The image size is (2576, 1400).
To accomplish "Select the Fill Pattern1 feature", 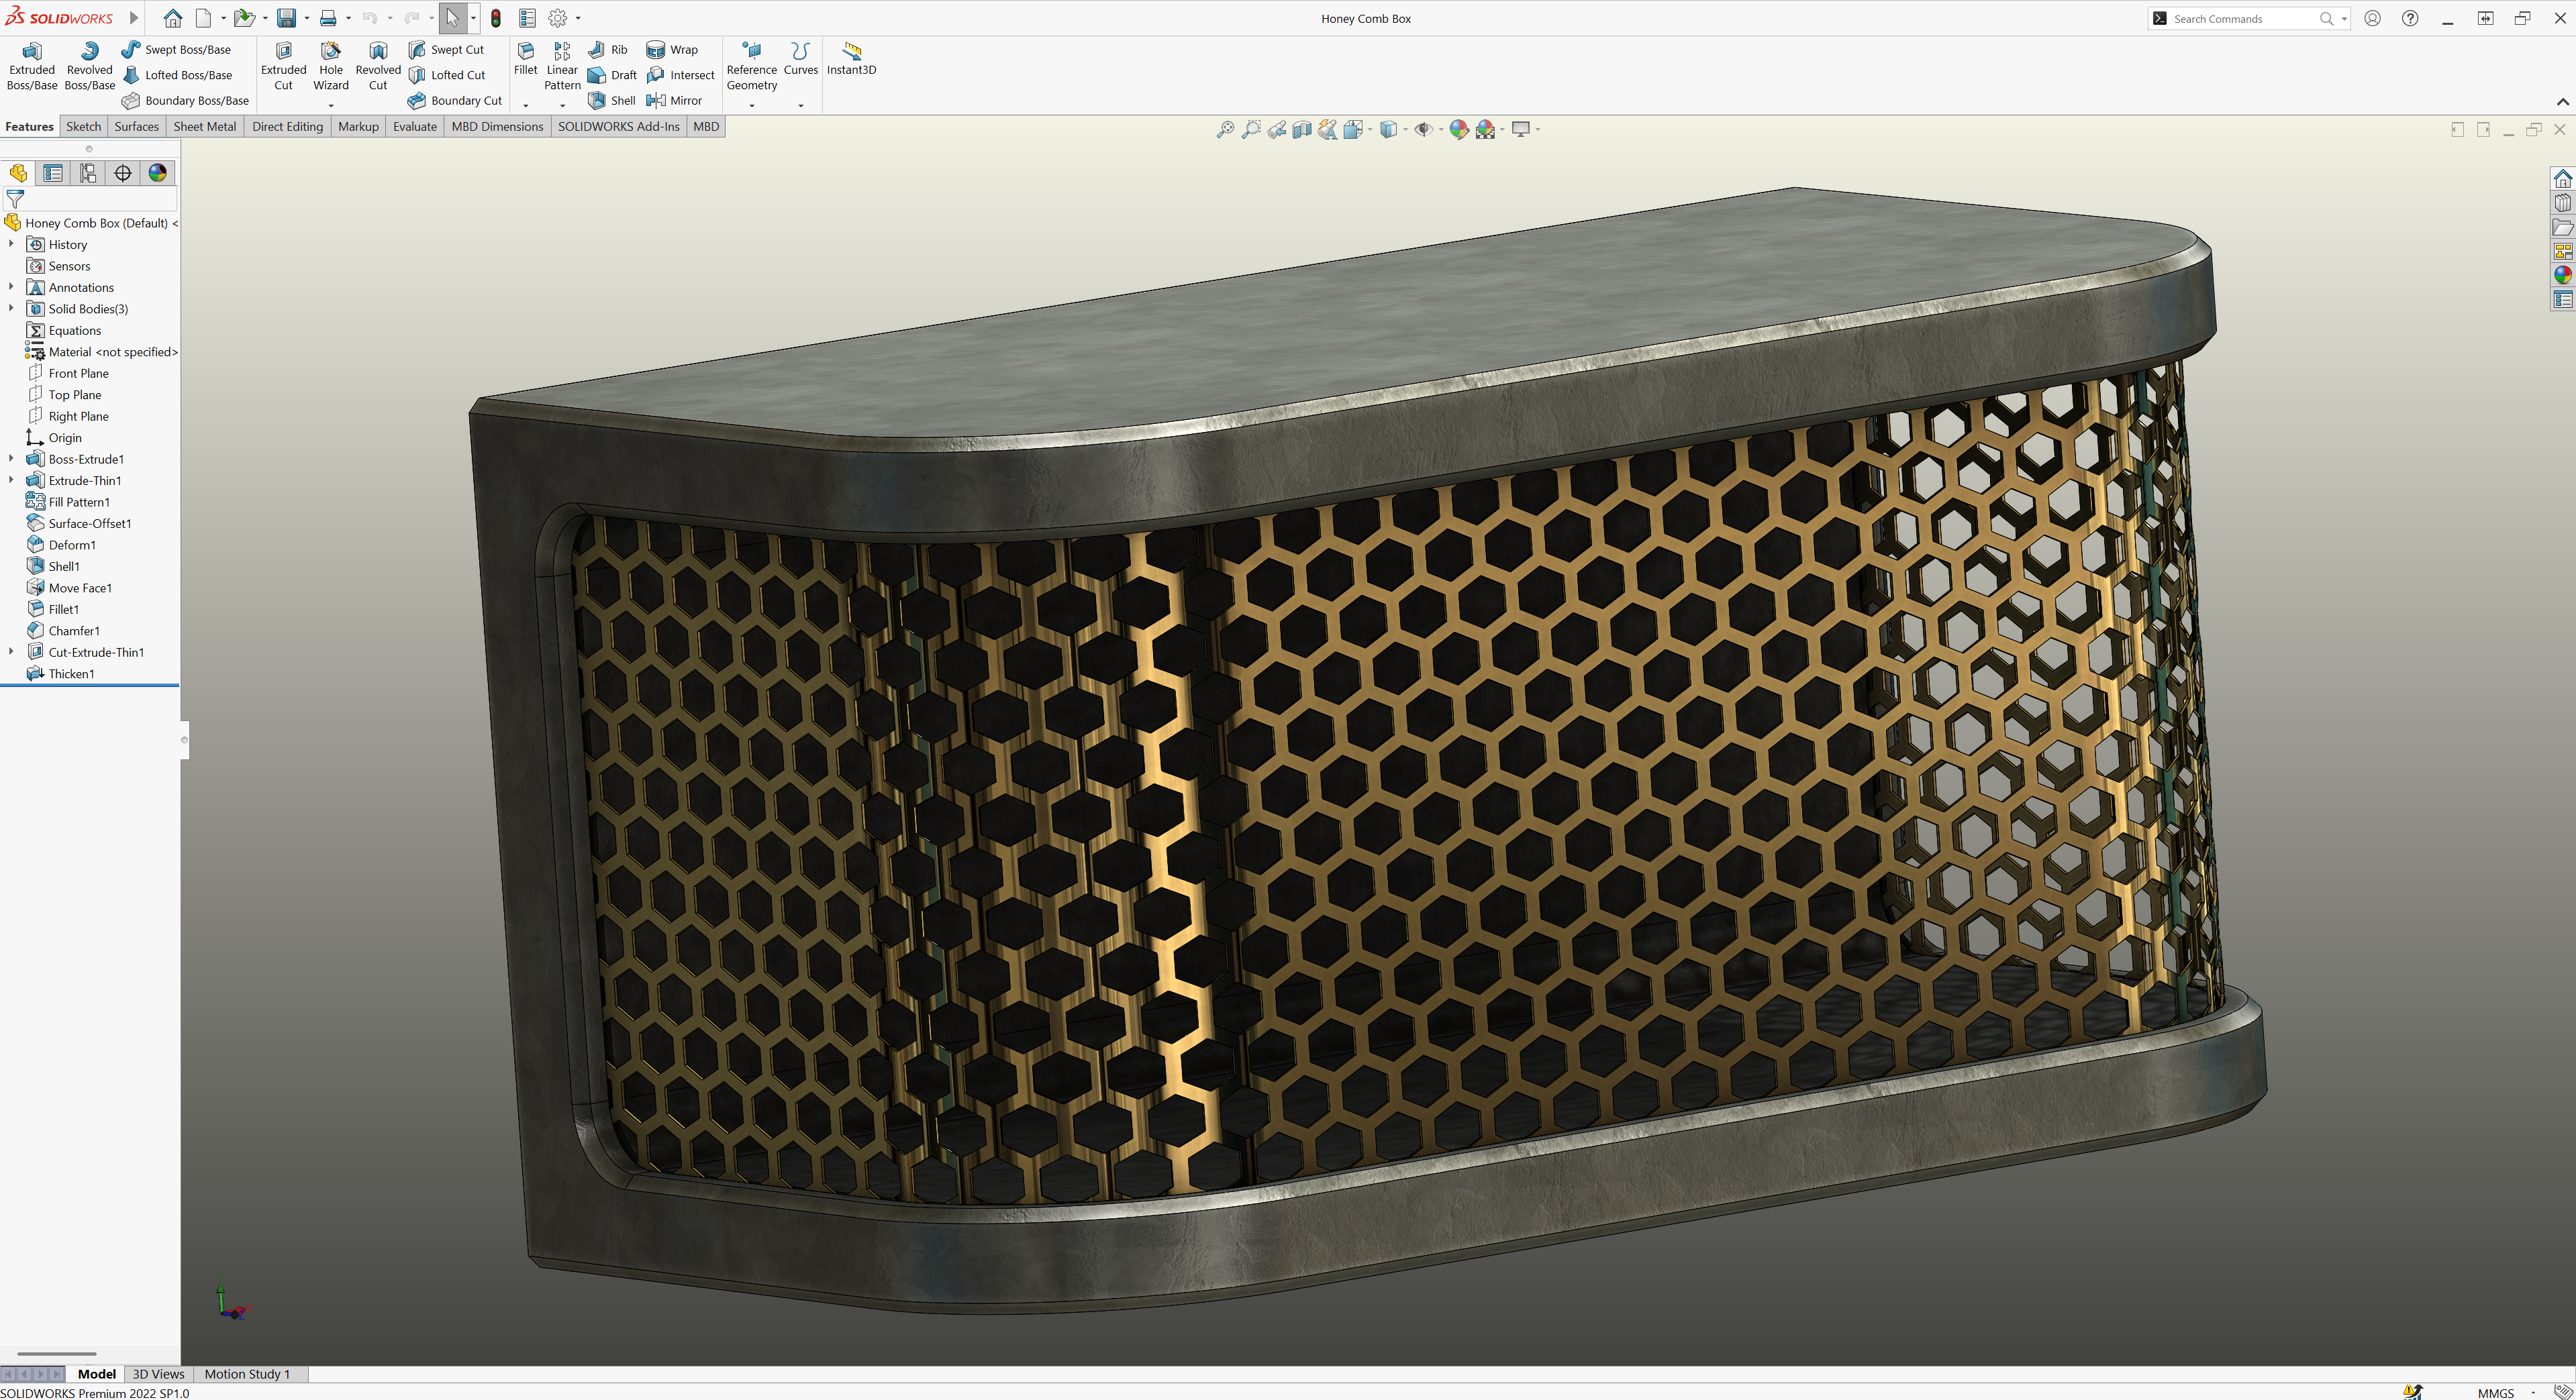I will (69, 502).
